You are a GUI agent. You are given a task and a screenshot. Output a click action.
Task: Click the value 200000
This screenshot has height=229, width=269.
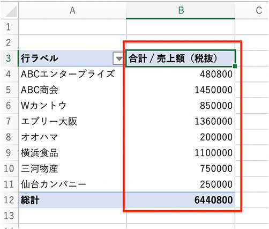point(216,137)
